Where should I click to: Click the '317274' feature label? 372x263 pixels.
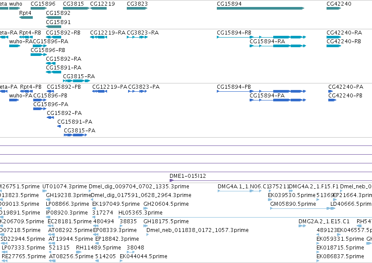pos(102,213)
